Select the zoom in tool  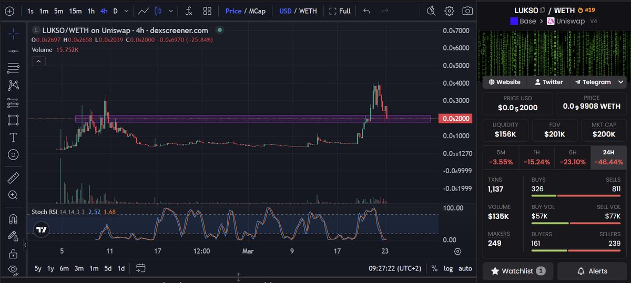coord(14,195)
